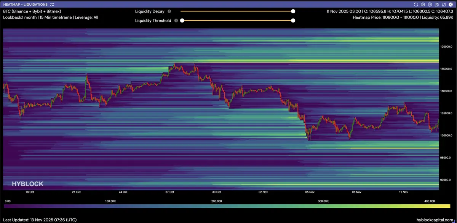The image size is (457, 223).
Task: Click the 115000.0 price axis label
Action: 446,69
